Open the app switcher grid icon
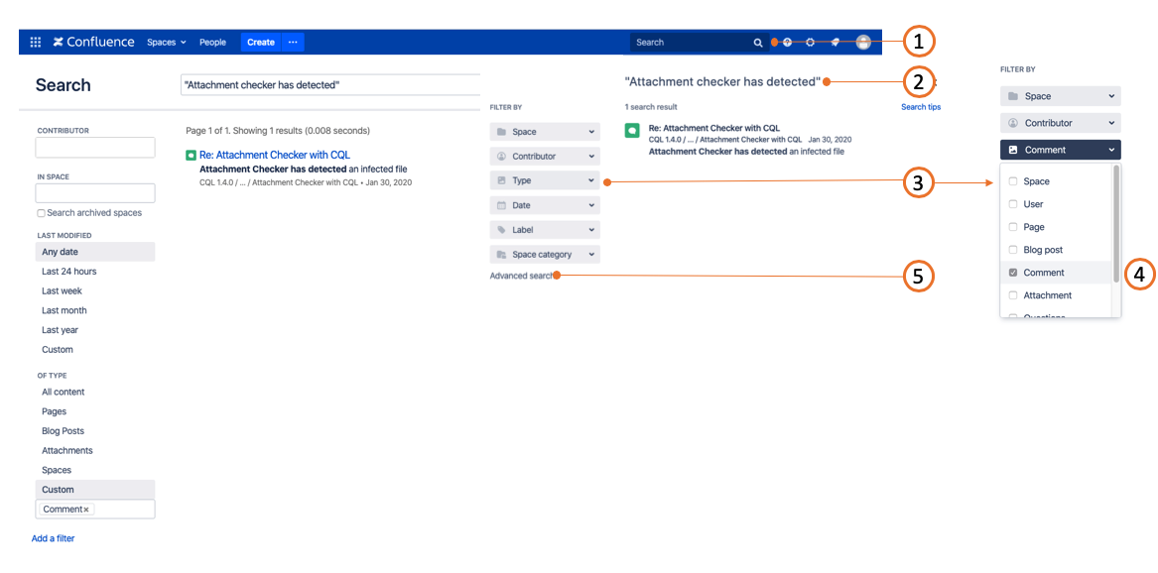The width and height of the screenshot is (1158, 573). tap(36, 43)
